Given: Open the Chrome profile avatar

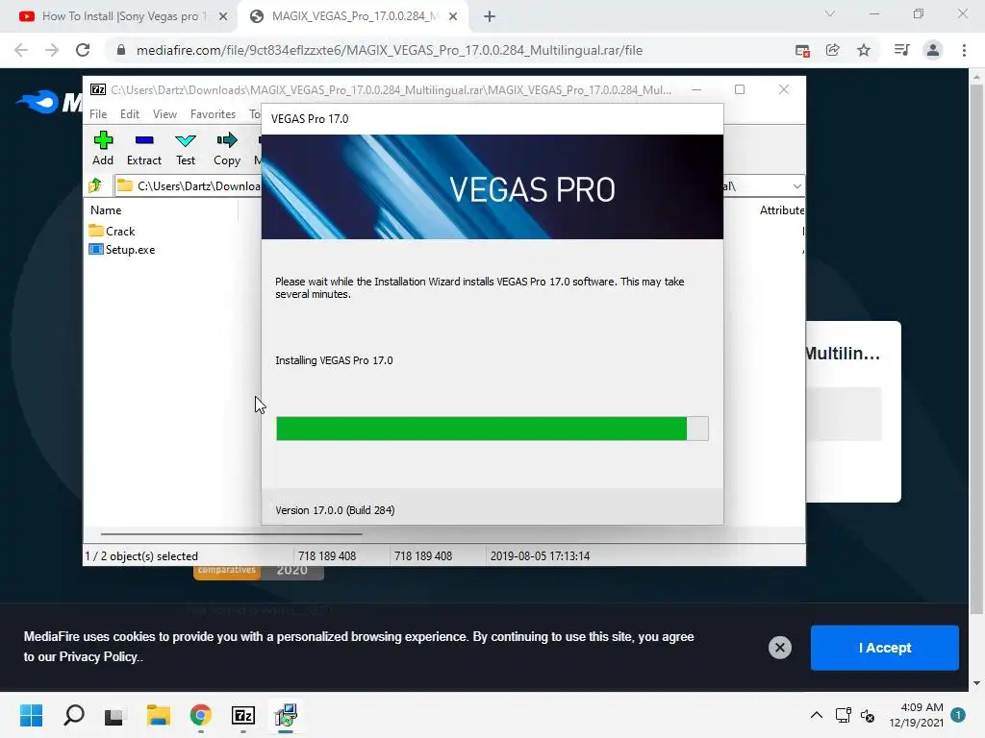Looking at the screenshot, I should click(x=933, y=50).
